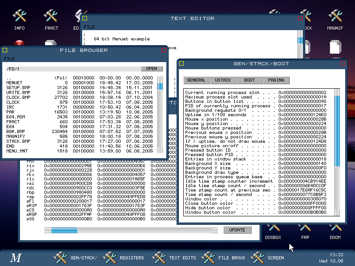Open the DOSBOX desktop icon
355x266 pixels.
273,230
